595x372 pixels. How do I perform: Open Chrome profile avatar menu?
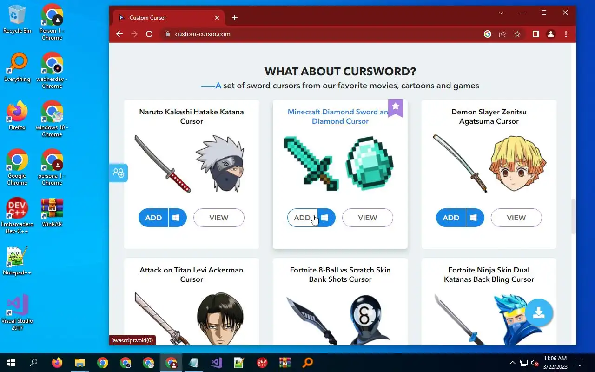[551, 34]
